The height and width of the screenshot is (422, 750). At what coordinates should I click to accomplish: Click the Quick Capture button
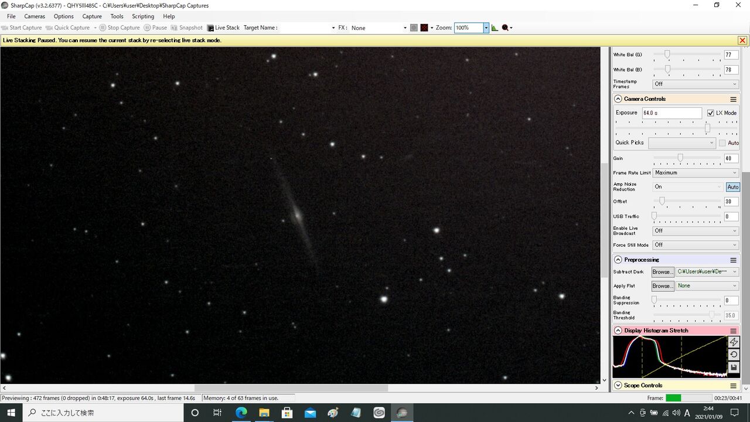coord(67,28)
